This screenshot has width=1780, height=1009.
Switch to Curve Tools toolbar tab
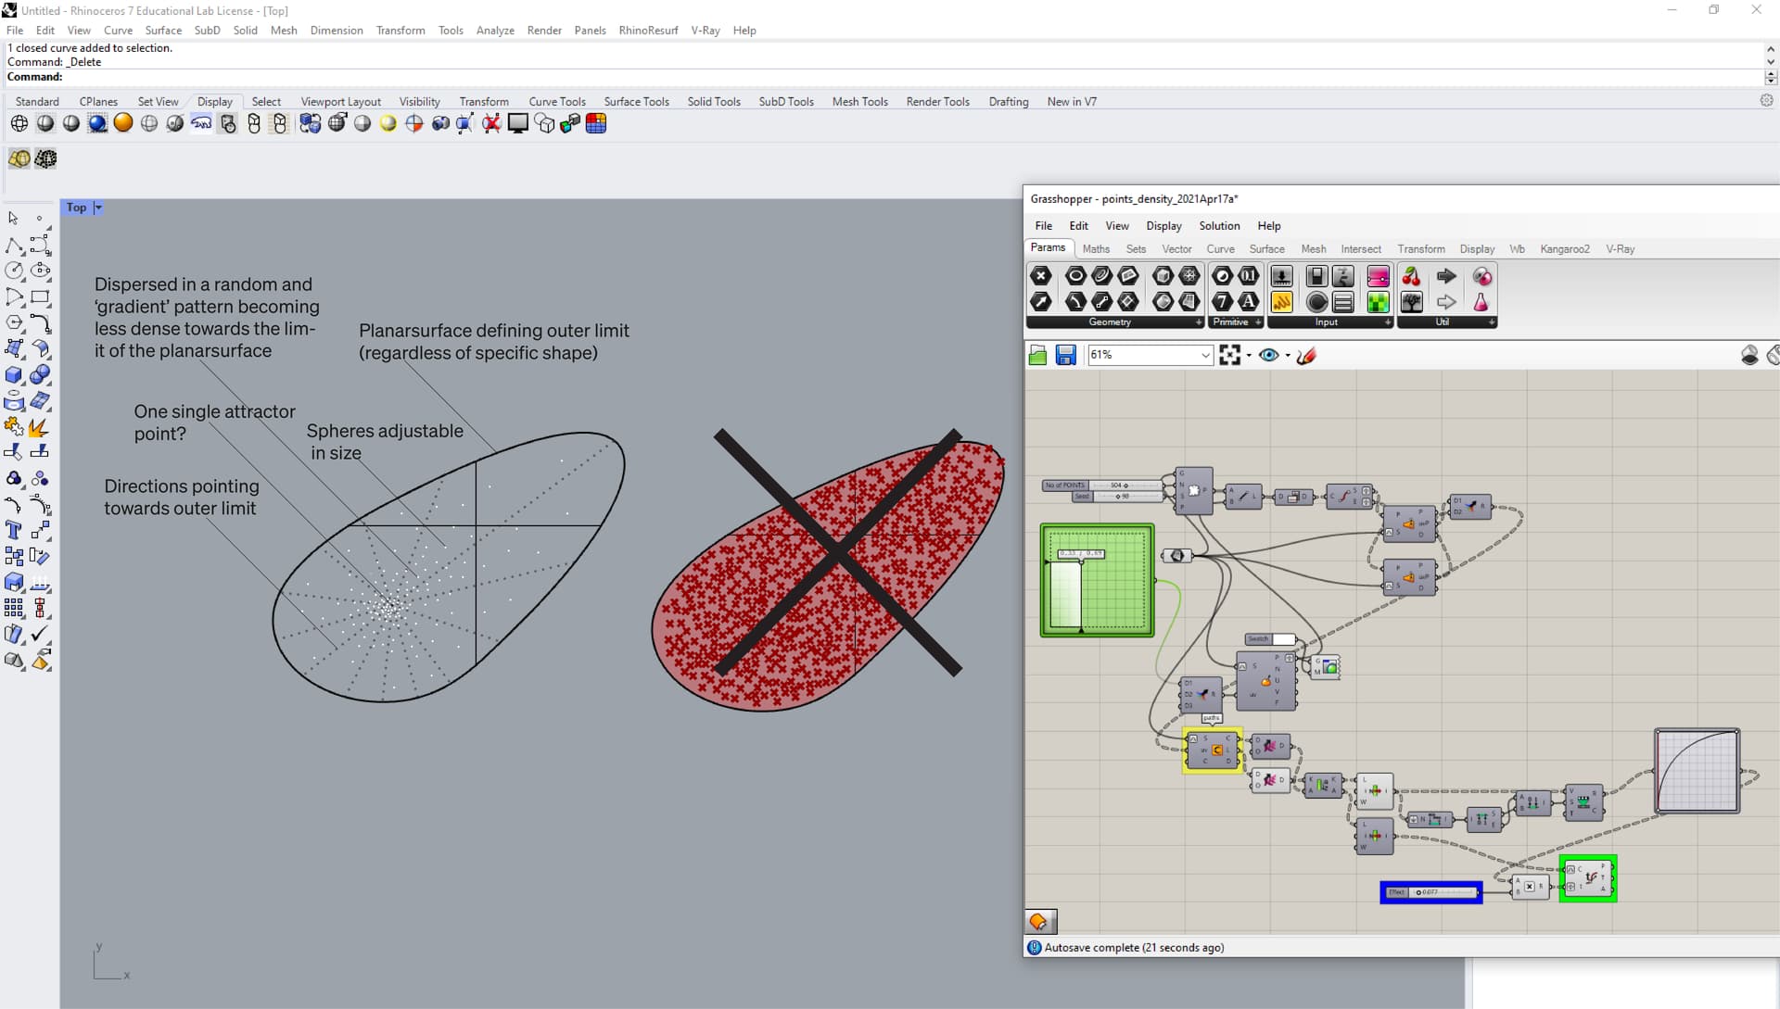[x=556, y=102]
